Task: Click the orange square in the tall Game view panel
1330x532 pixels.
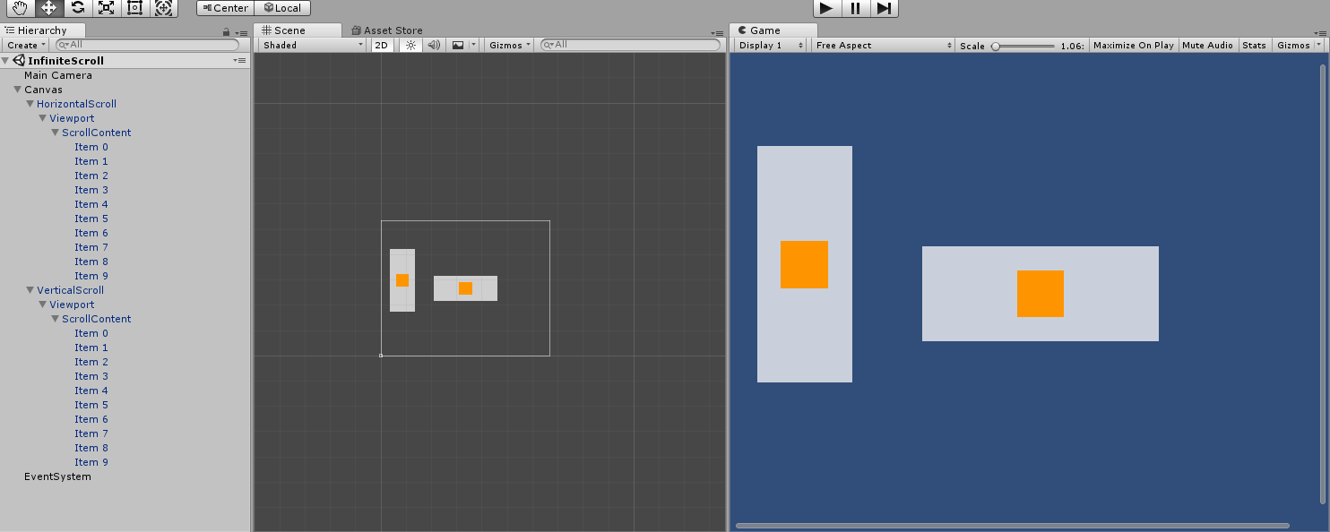Action: click(804, 264)
